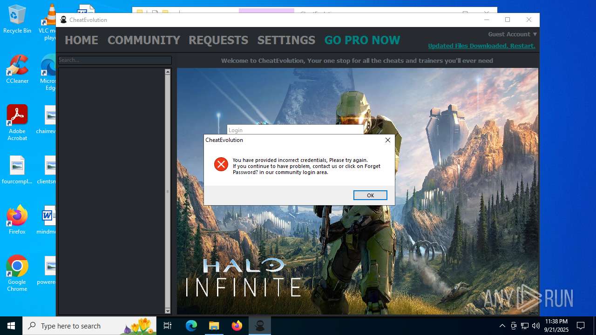
Task: Open the network status tray icon
Action: coord(525,326)
